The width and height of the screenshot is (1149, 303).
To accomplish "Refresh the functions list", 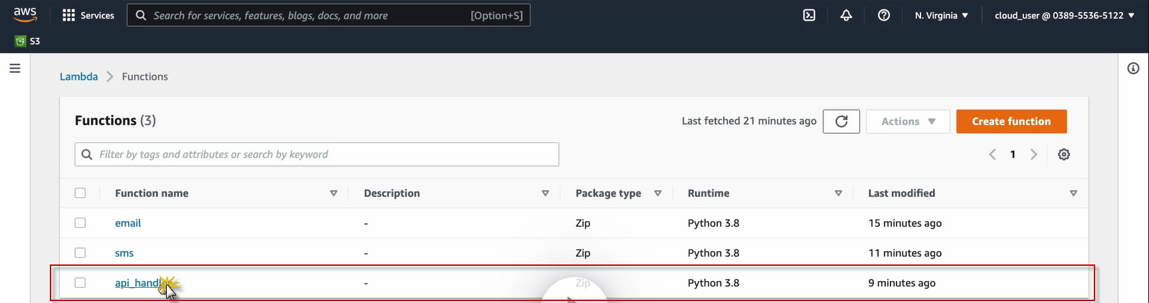I will click(841, 122).
